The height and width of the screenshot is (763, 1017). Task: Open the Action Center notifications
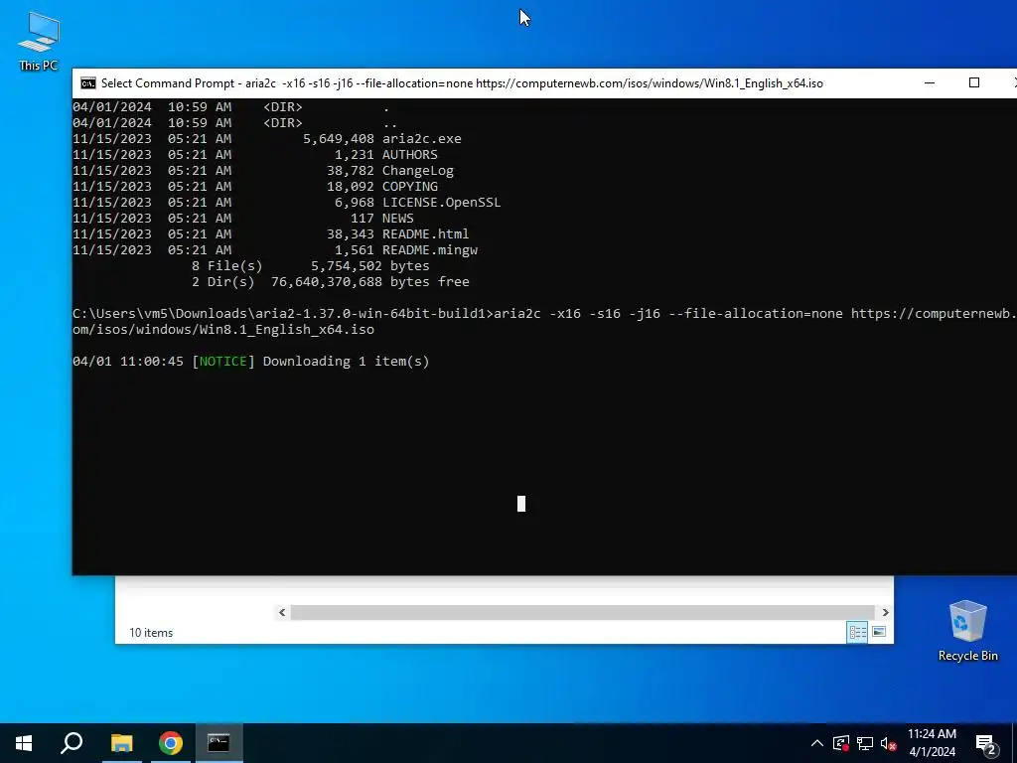986,743
